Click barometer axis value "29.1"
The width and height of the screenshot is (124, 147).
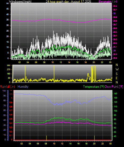coord(115,47)
